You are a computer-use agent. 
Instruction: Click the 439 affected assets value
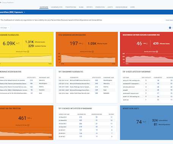coord(156,44)
